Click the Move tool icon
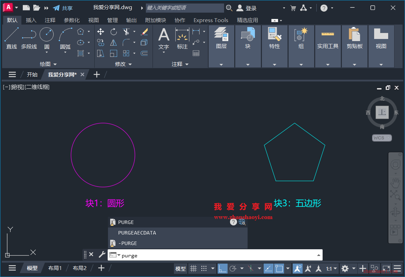 [101, 32]
